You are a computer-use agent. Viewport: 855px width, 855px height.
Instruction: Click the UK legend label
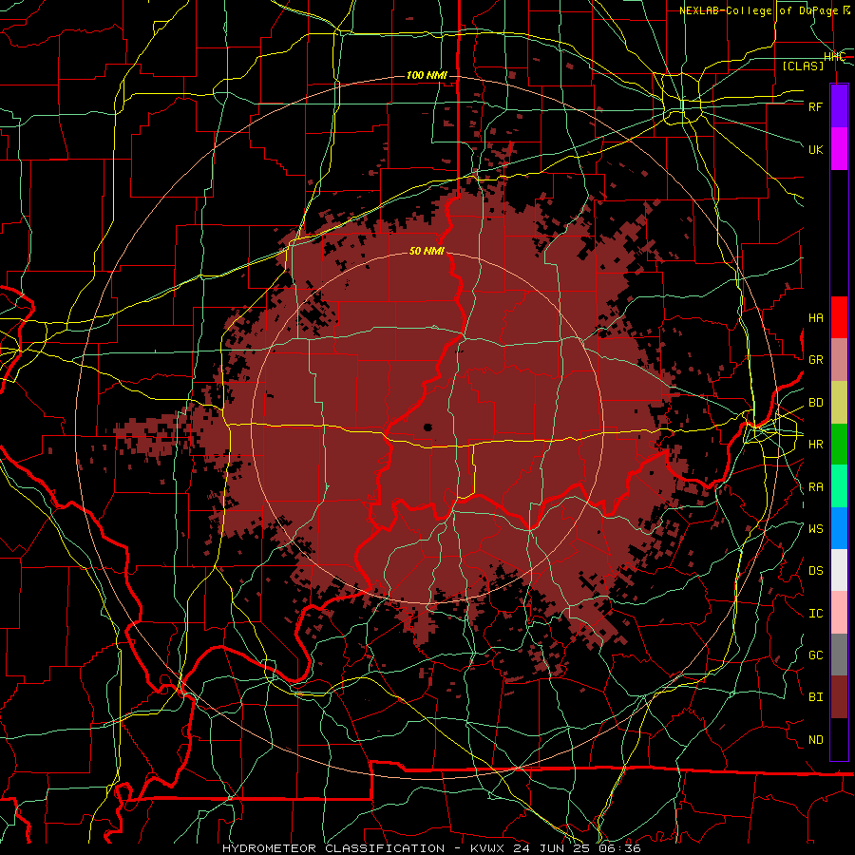click(815, 149)
